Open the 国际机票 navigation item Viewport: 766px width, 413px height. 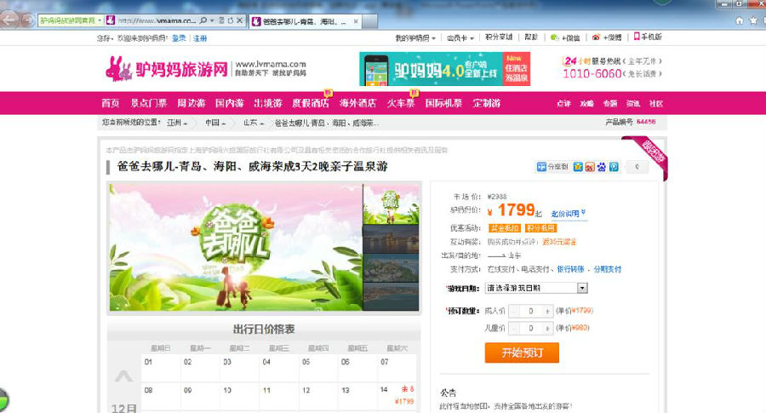point(443,103)
